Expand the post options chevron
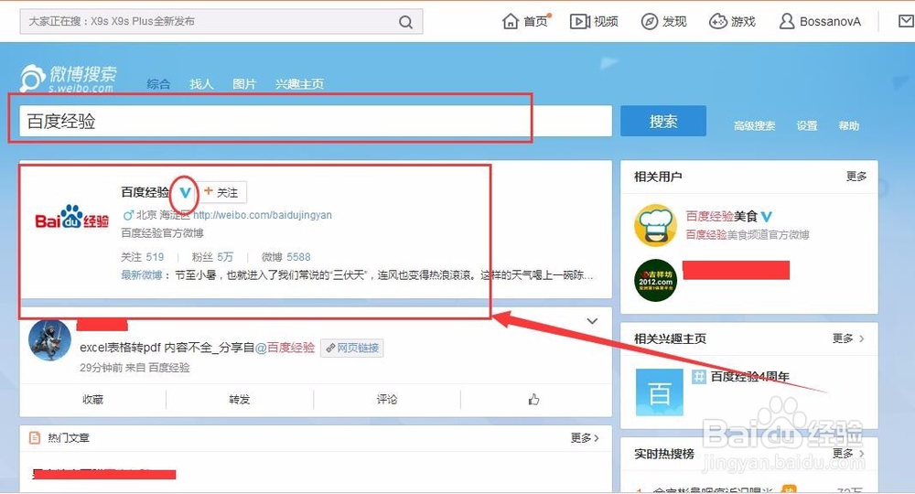Screen dimensions: 915x494 [592, 321]
